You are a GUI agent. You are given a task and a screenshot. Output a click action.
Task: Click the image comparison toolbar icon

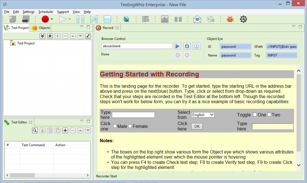[165, 19]
